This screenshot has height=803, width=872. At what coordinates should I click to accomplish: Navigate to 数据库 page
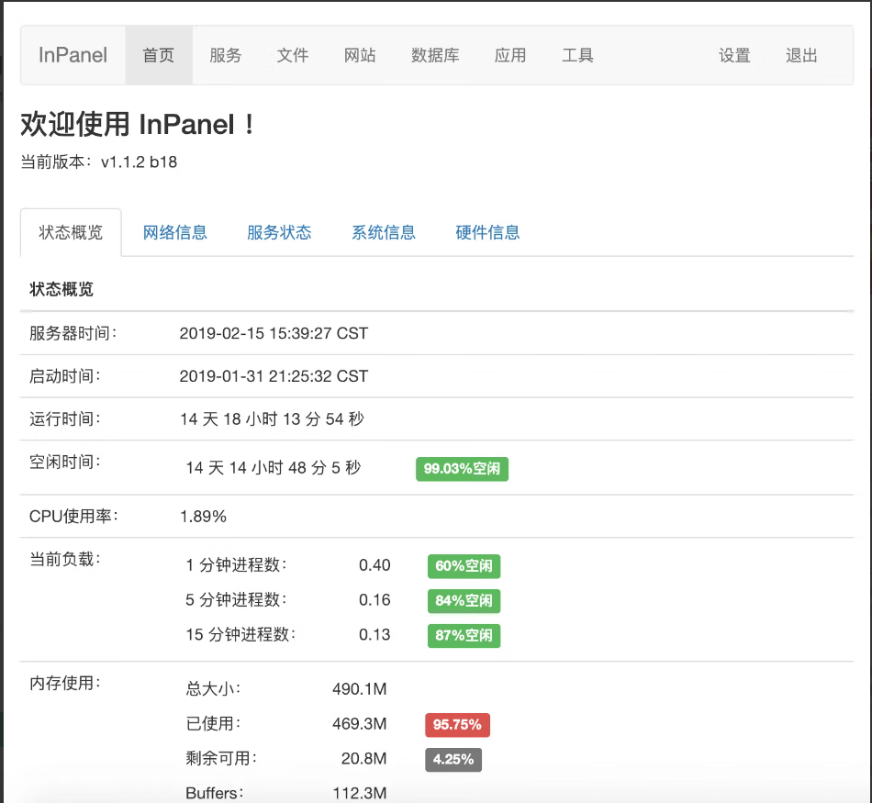435,55
